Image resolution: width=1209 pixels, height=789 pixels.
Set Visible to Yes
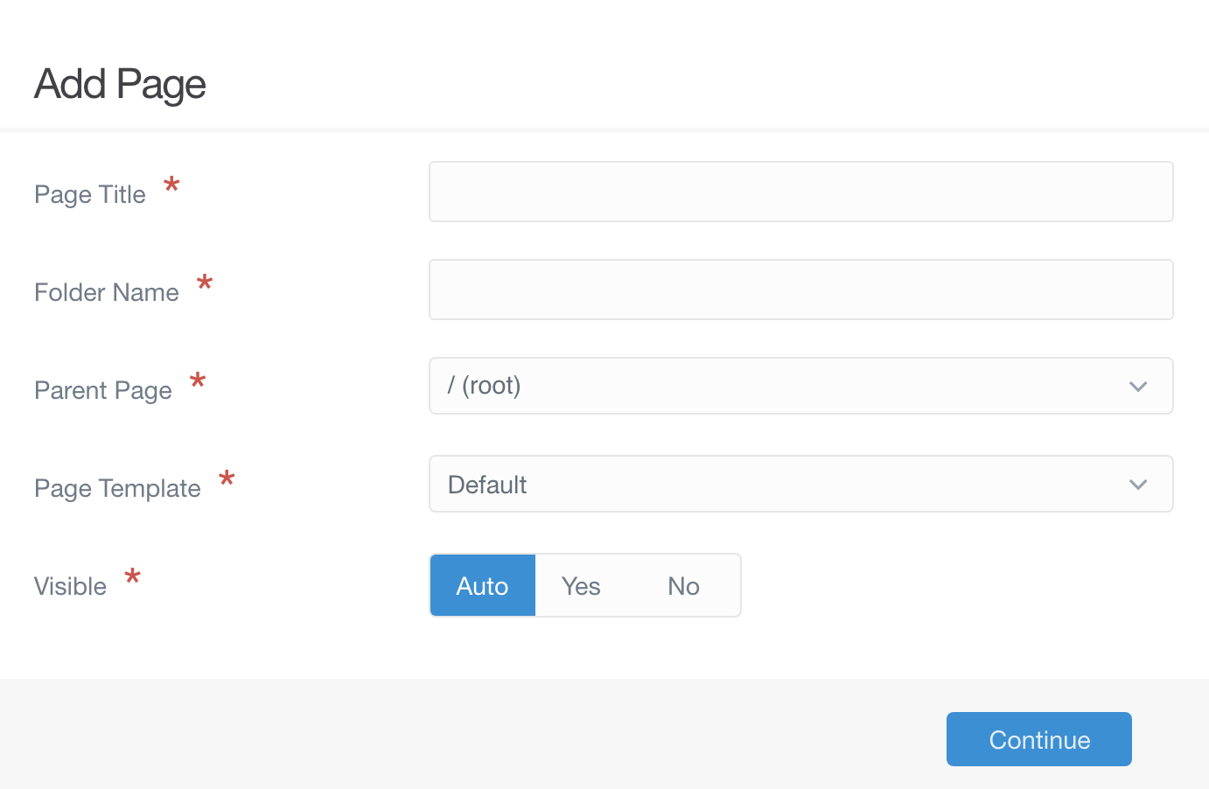point(581,585)
